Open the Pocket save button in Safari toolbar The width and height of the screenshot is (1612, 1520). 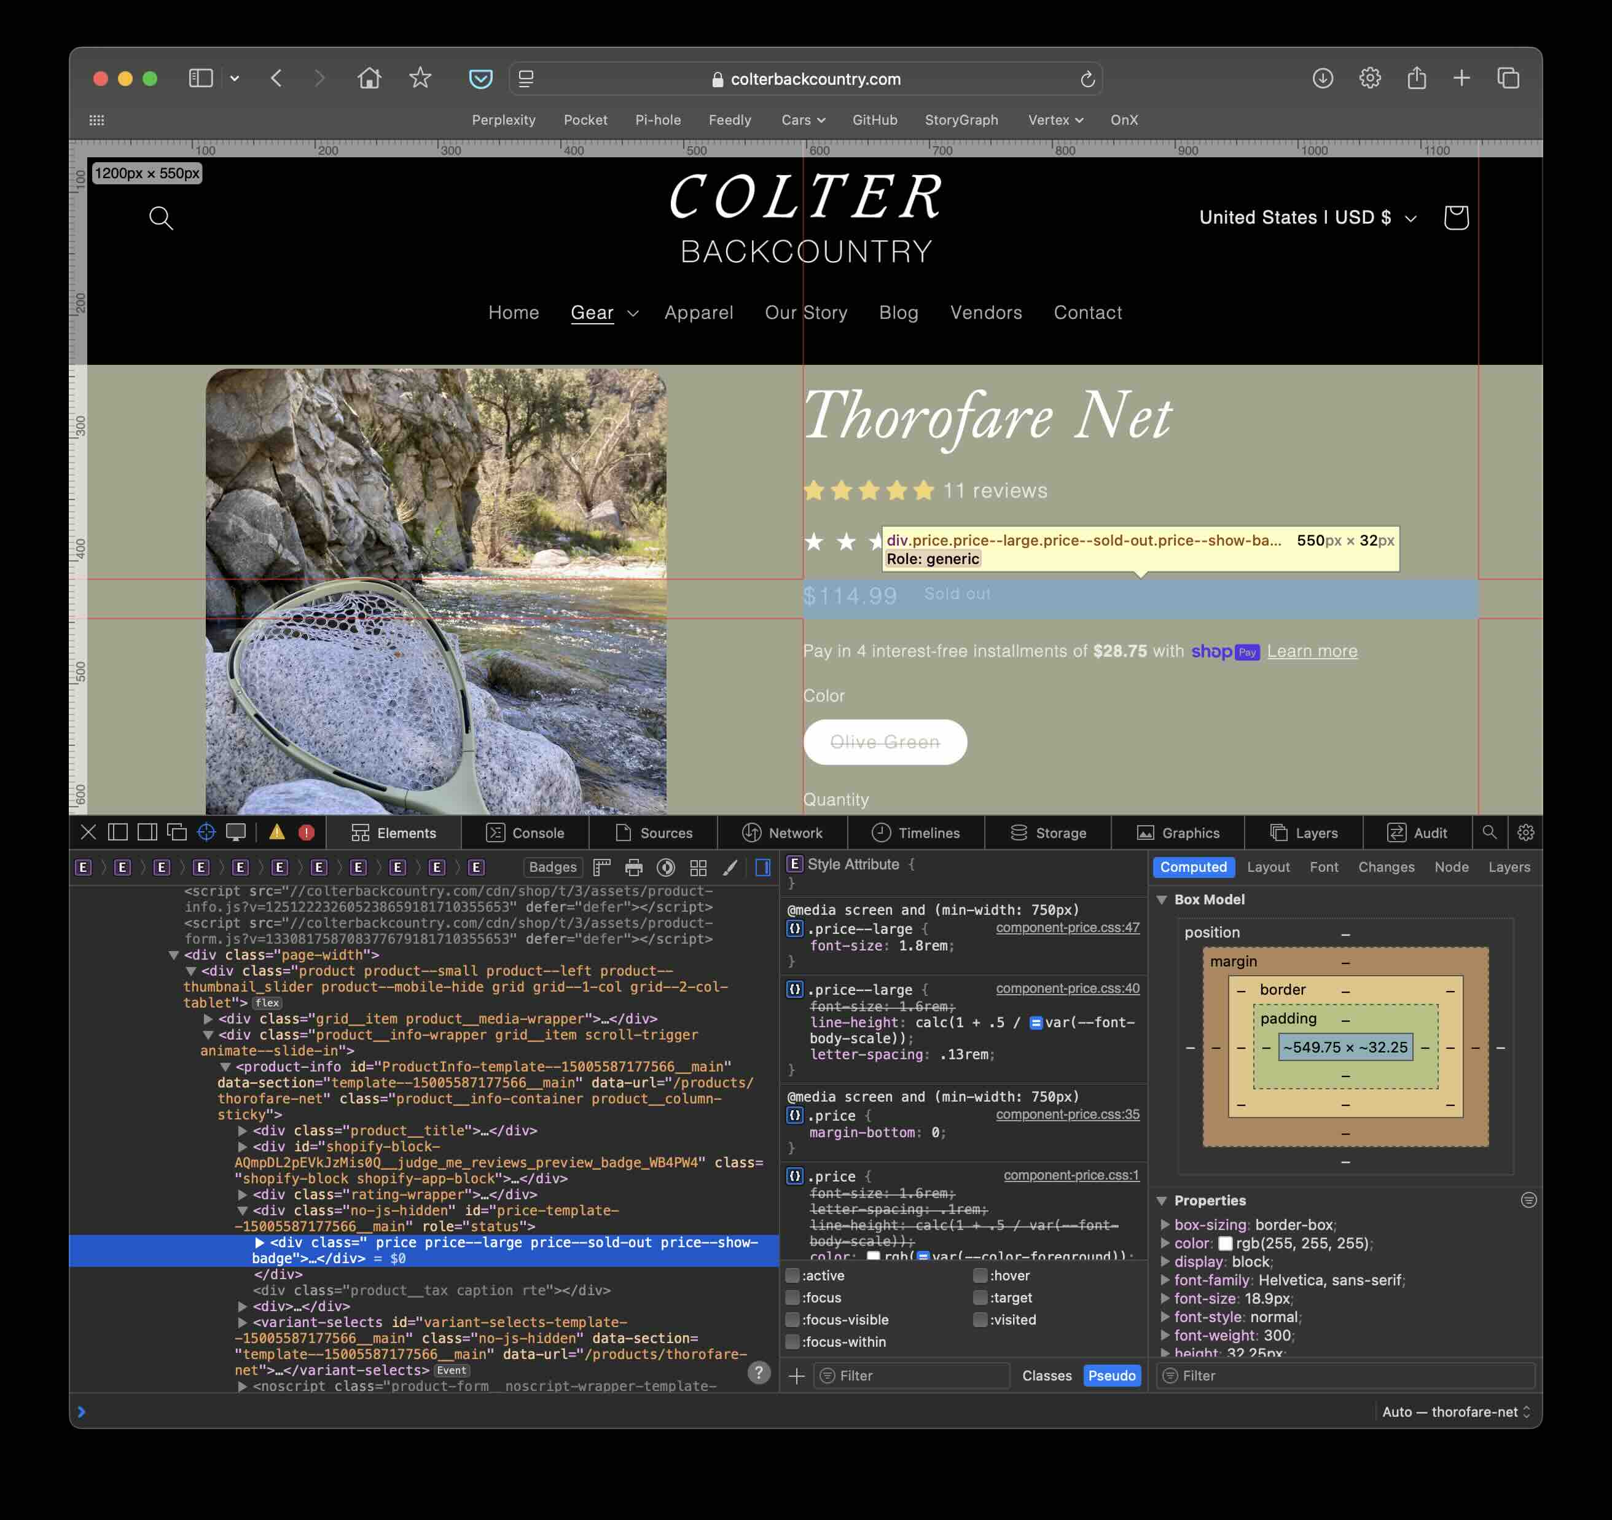(x=481, y=79)
